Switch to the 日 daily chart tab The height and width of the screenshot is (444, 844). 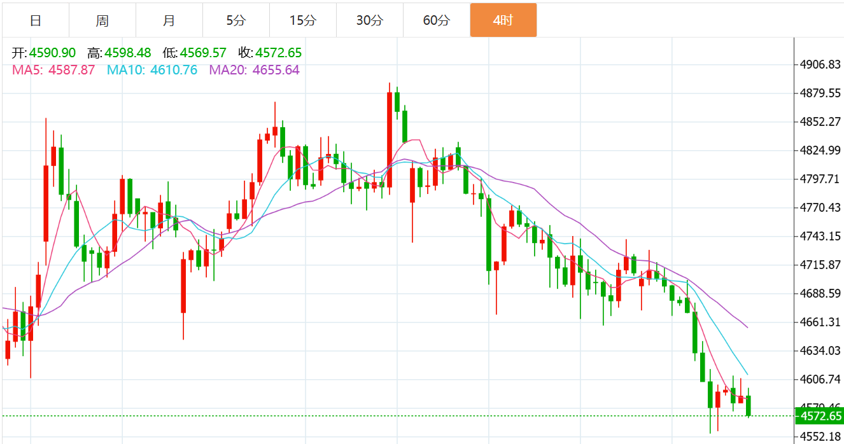point(36,20)
